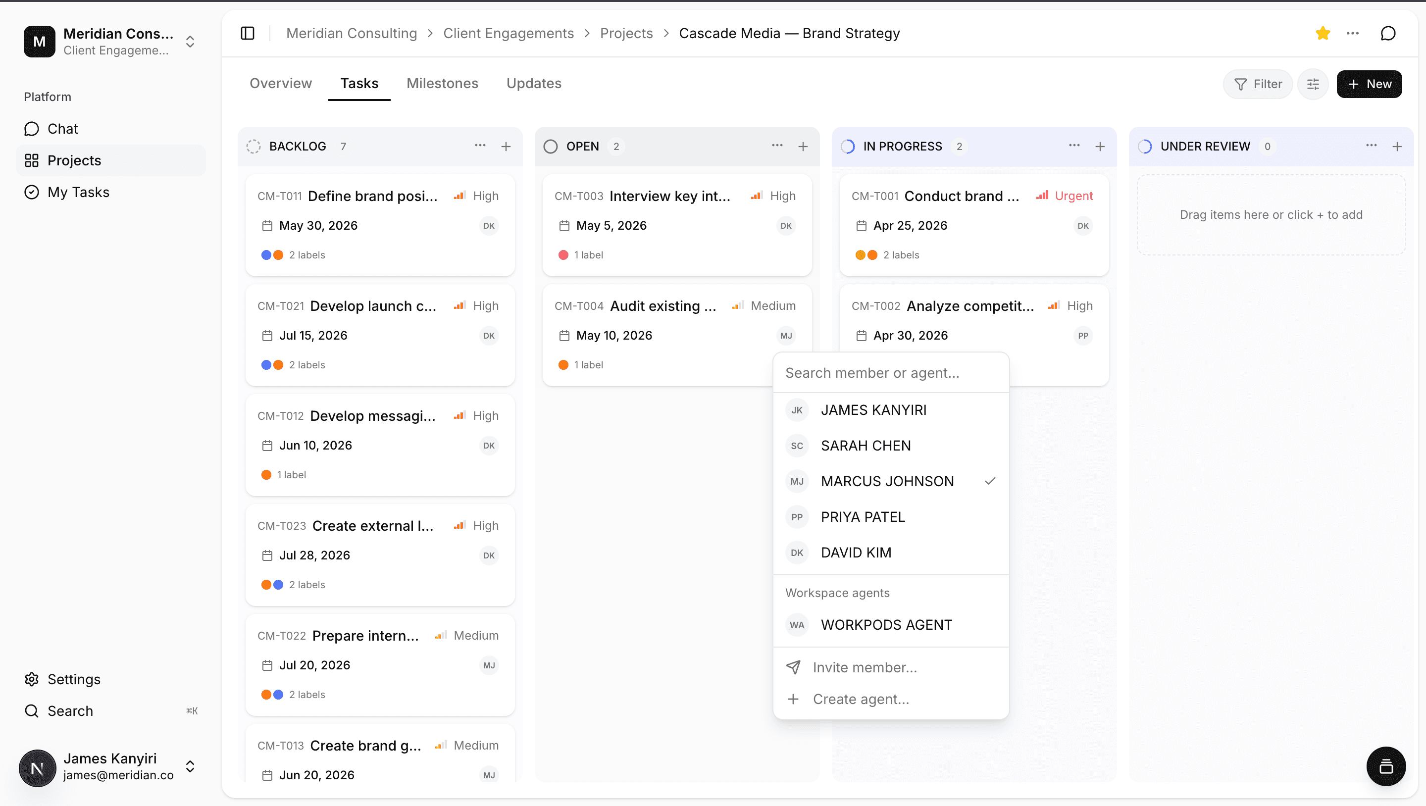Click Invite member option
1426x806 pixels.
[x=864, y=667]
